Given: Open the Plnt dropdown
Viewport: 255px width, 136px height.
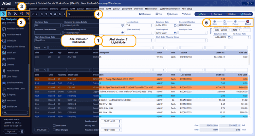Looking at the screenshot, I should pyautogui.click(x=46, y=70).
